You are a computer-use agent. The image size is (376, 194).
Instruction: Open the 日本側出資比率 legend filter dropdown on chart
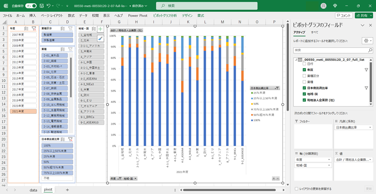click(277, 88)
